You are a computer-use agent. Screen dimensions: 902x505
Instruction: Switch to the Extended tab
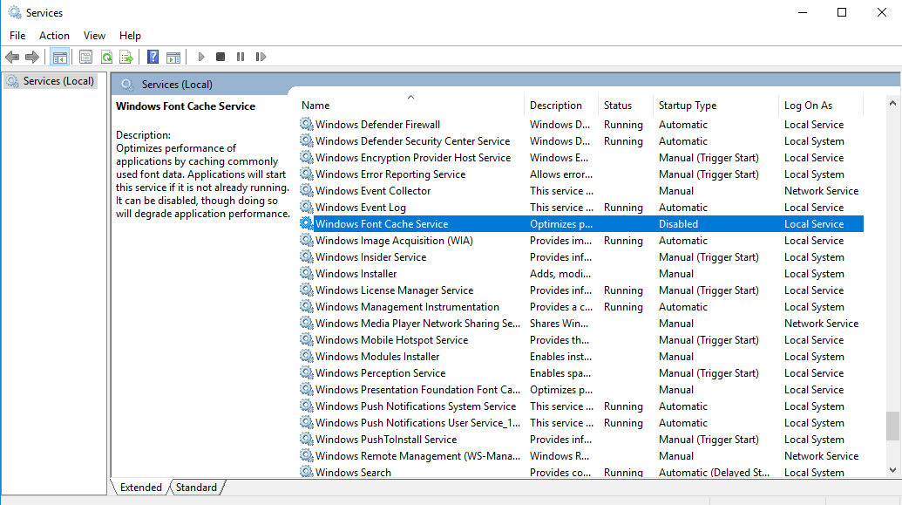tap(141, 488)
